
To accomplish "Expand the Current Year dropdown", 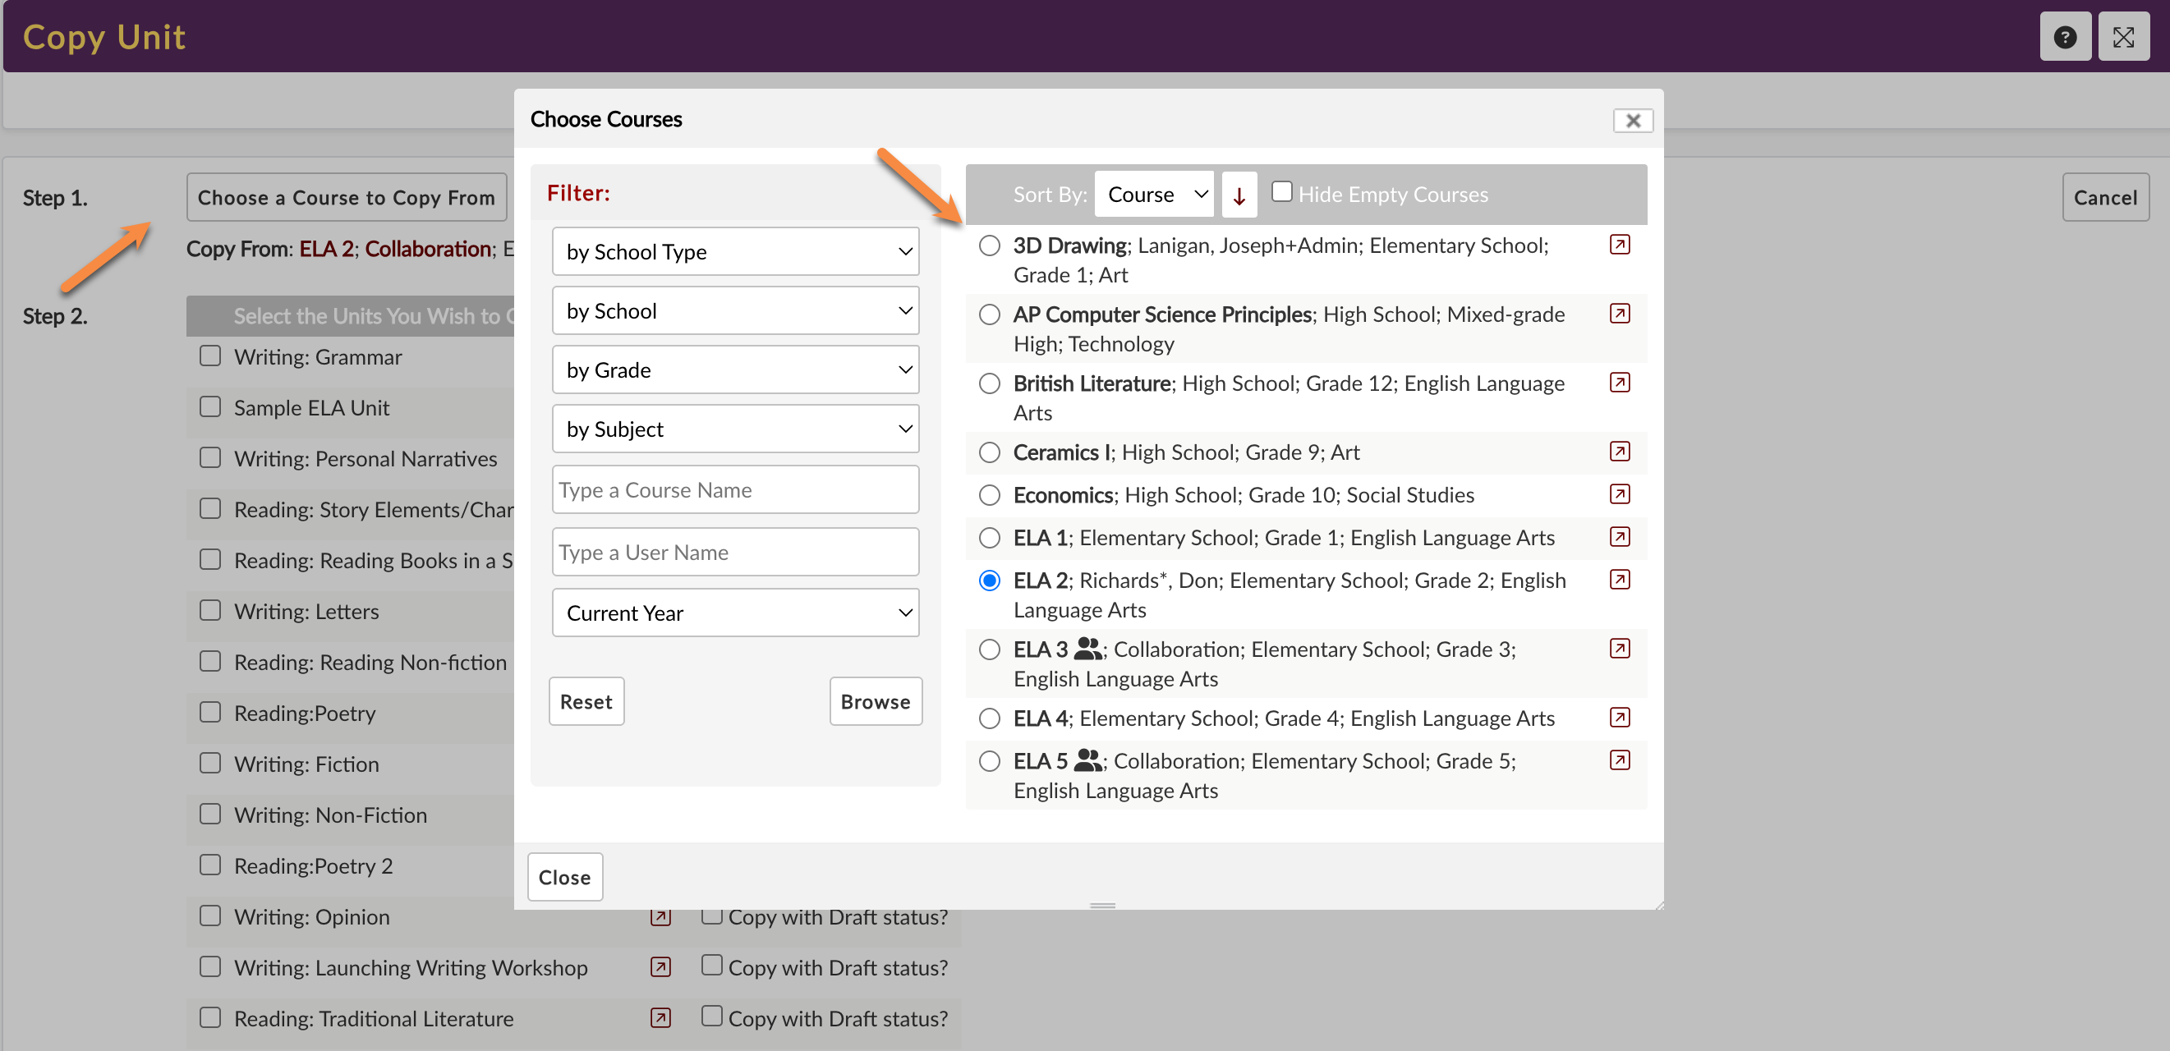I will coord(734,613).
